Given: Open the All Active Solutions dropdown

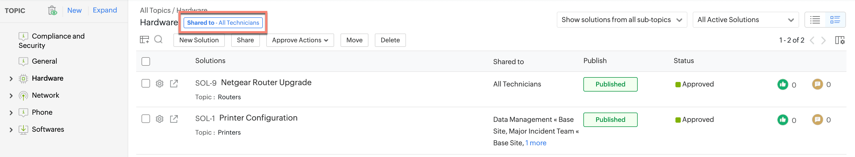Looking at the screenshot, I should click(x=745, y=20).
